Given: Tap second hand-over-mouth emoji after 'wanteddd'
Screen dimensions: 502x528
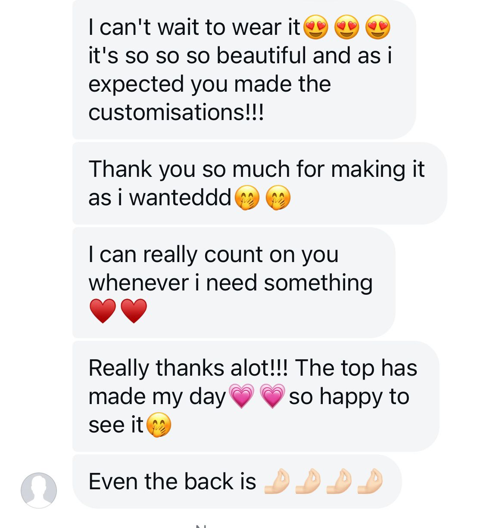Looking at the screenshot, I should (278, 198).
